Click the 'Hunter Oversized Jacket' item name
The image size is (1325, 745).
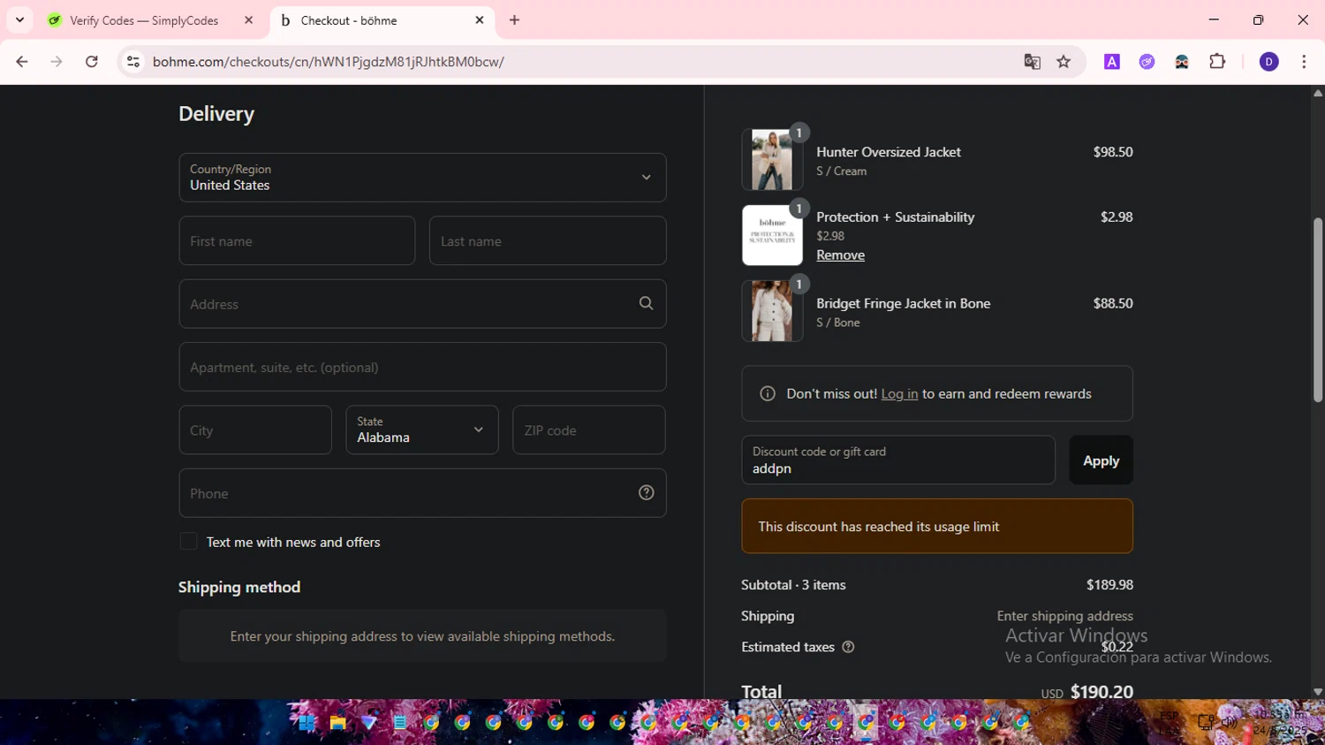click(888, 152)
